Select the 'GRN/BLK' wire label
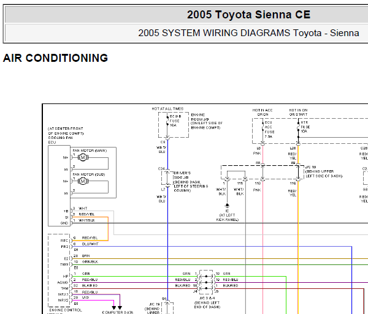 pos(90,261)
